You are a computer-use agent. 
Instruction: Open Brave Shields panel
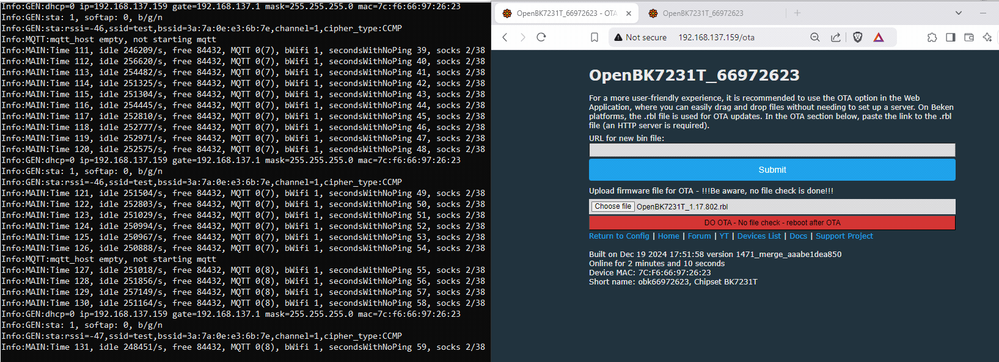pyautogui.click(x=858, y=37)
